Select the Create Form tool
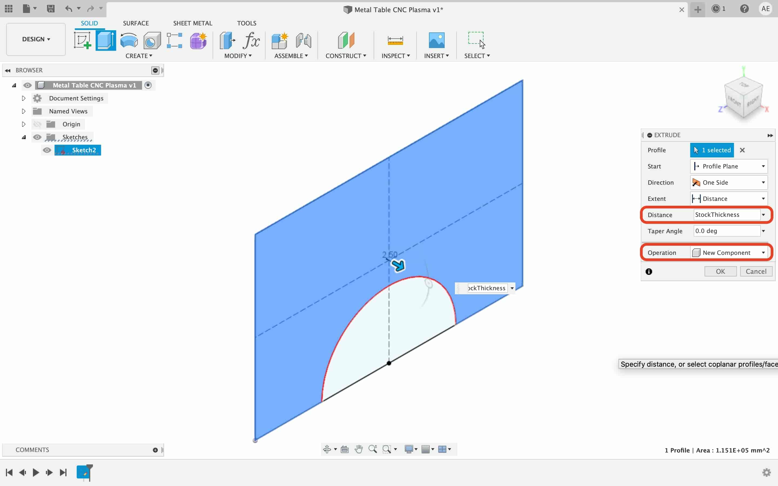The image size is (778, 486). [x=198, y=40]
